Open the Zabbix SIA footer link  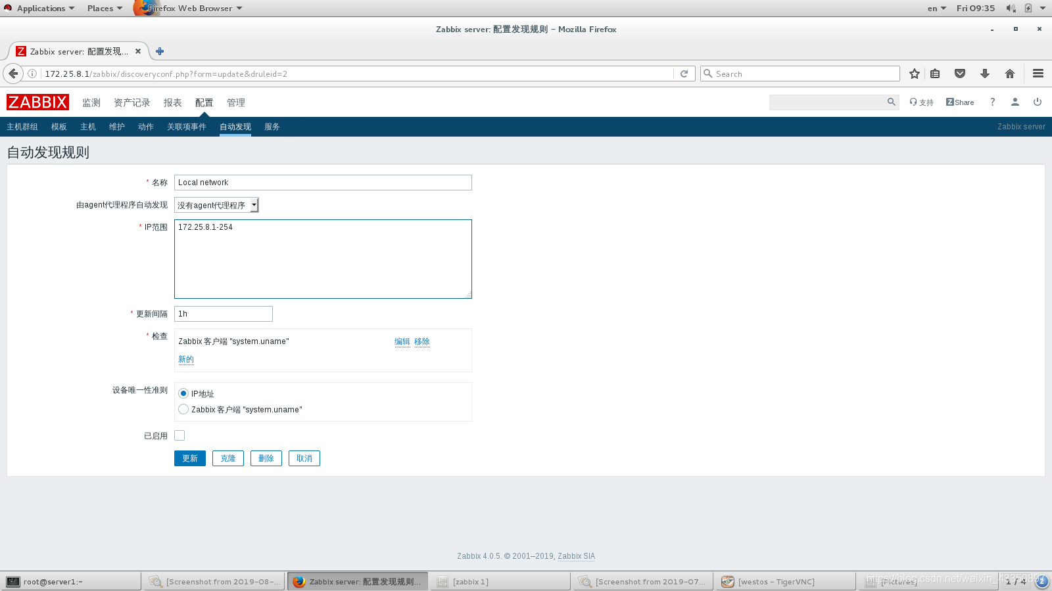point(577,556)
